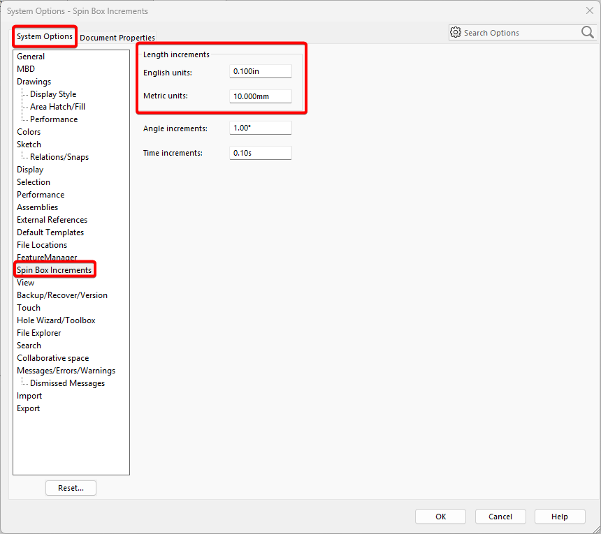Select Spin Box Increments in the tree

pos(54,270)
